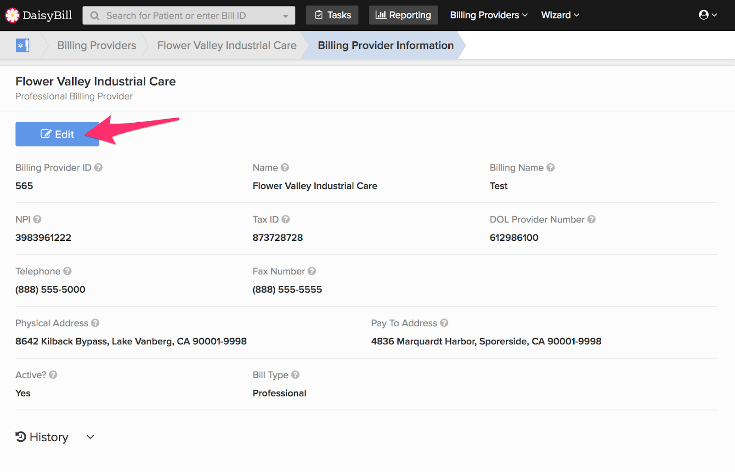The height and width of the screenshot is (472, 735).
Task: Click the DaisyBill flower logo
Action: pos(12,15)
